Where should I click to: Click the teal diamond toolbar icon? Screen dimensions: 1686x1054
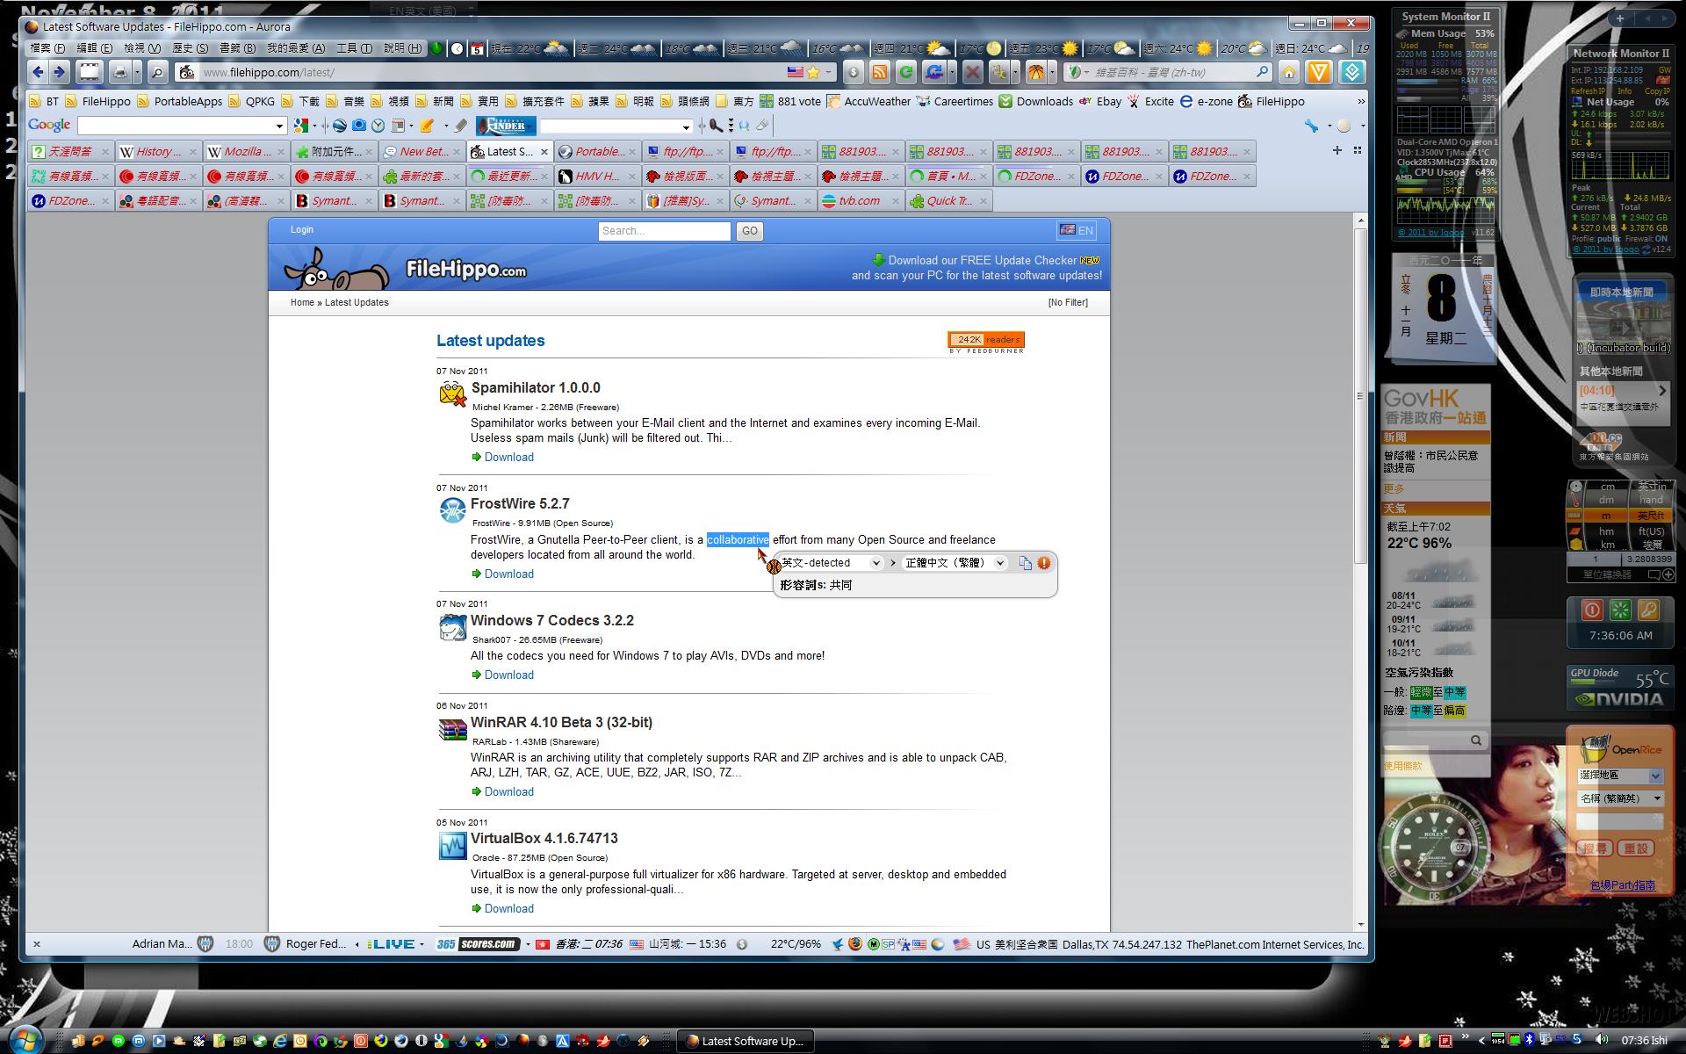click(1351, 72)
